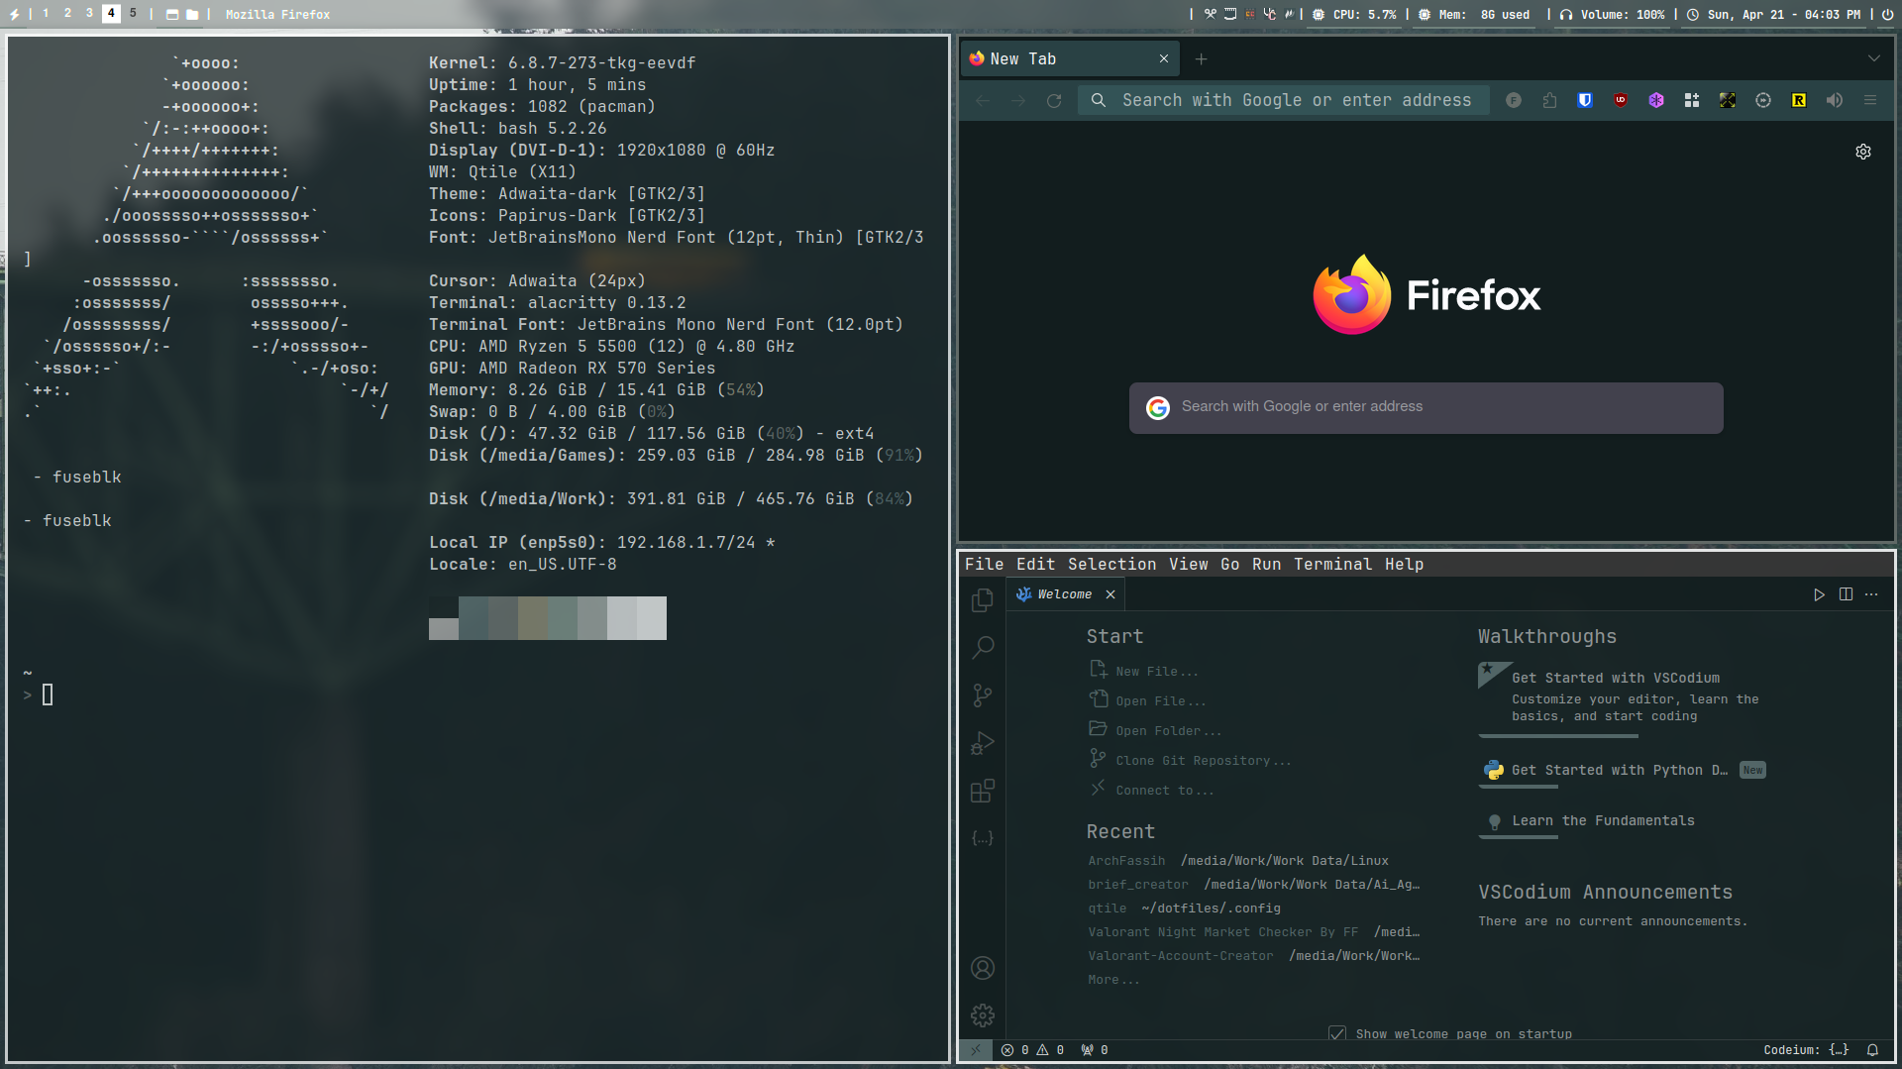Open recent ArchFassih project
The width and height of the screenshot is (1902, 1069).
point(1126,861)
